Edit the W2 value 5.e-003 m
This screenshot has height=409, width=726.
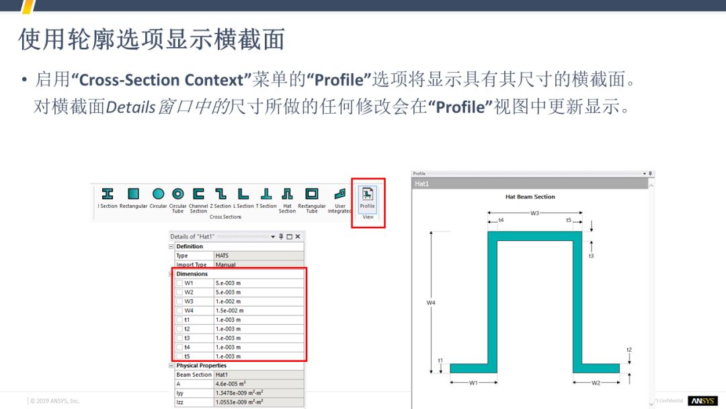coord(259,292)
